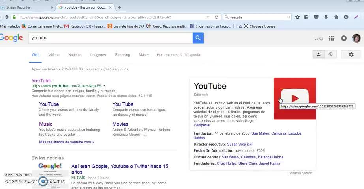Switch to the Screen Recorder tab
This screenshot has height=189, width=364.
click(27, 7)
